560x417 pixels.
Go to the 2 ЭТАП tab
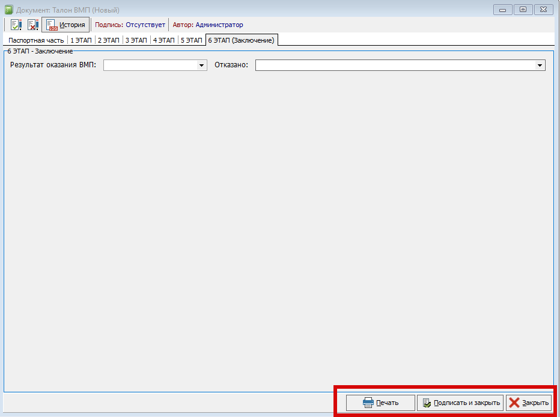(x=108, y=40)
